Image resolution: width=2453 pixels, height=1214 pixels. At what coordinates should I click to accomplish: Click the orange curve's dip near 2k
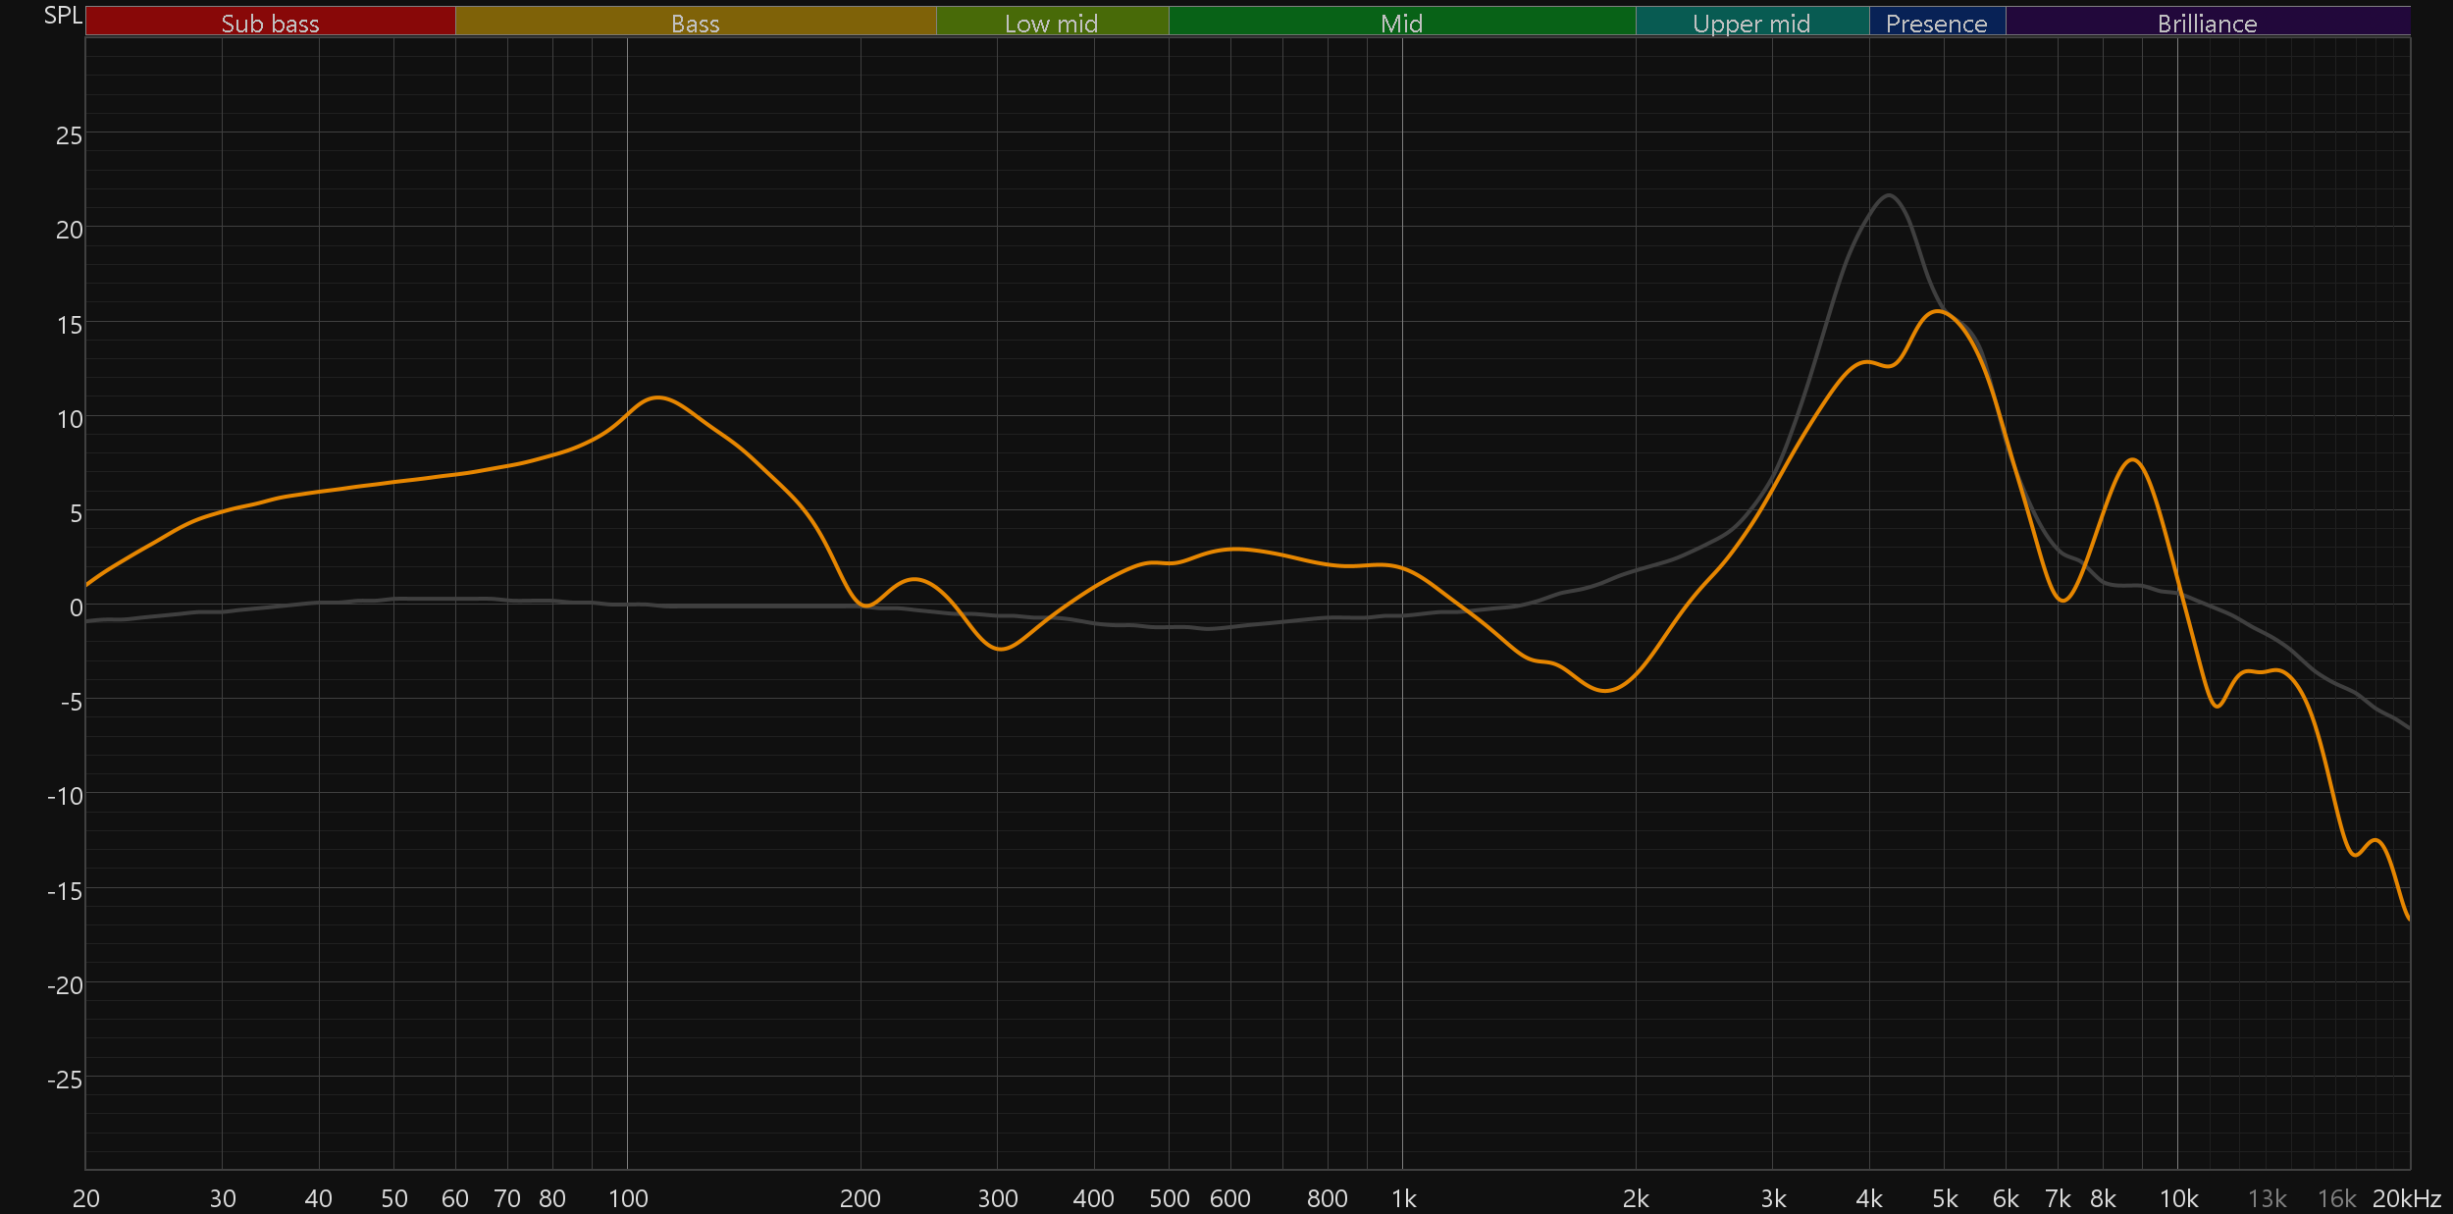click(x=1605, y=691)
